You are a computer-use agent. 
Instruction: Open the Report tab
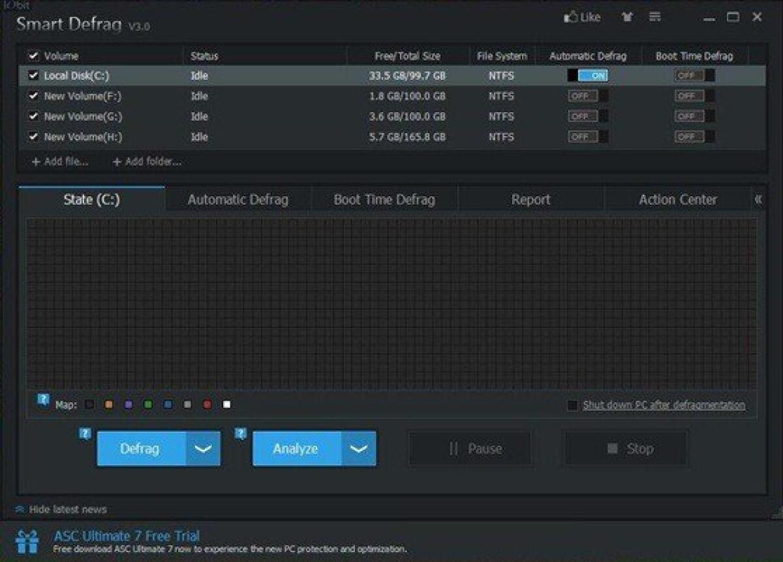(530, 200)
